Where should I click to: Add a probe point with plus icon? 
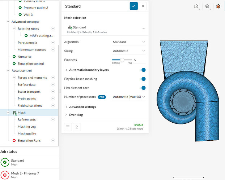click(x=53, y=99)
